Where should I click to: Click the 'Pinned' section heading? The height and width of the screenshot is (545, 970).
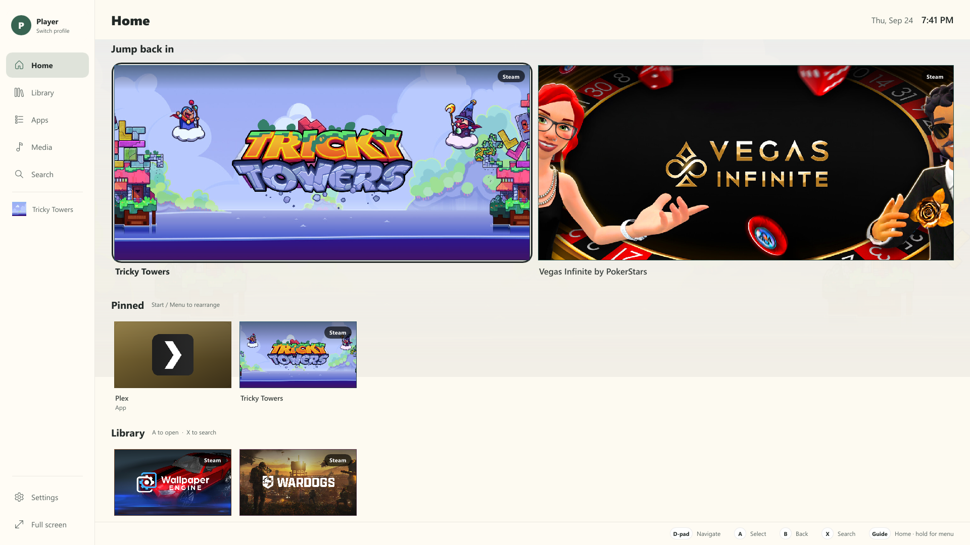point(127,305)
